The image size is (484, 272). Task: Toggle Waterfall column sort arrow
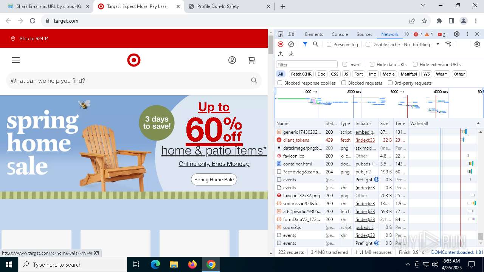coord(478,124)
